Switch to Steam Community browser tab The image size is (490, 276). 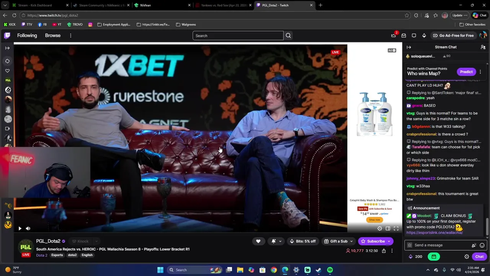[x=101, y=5]
